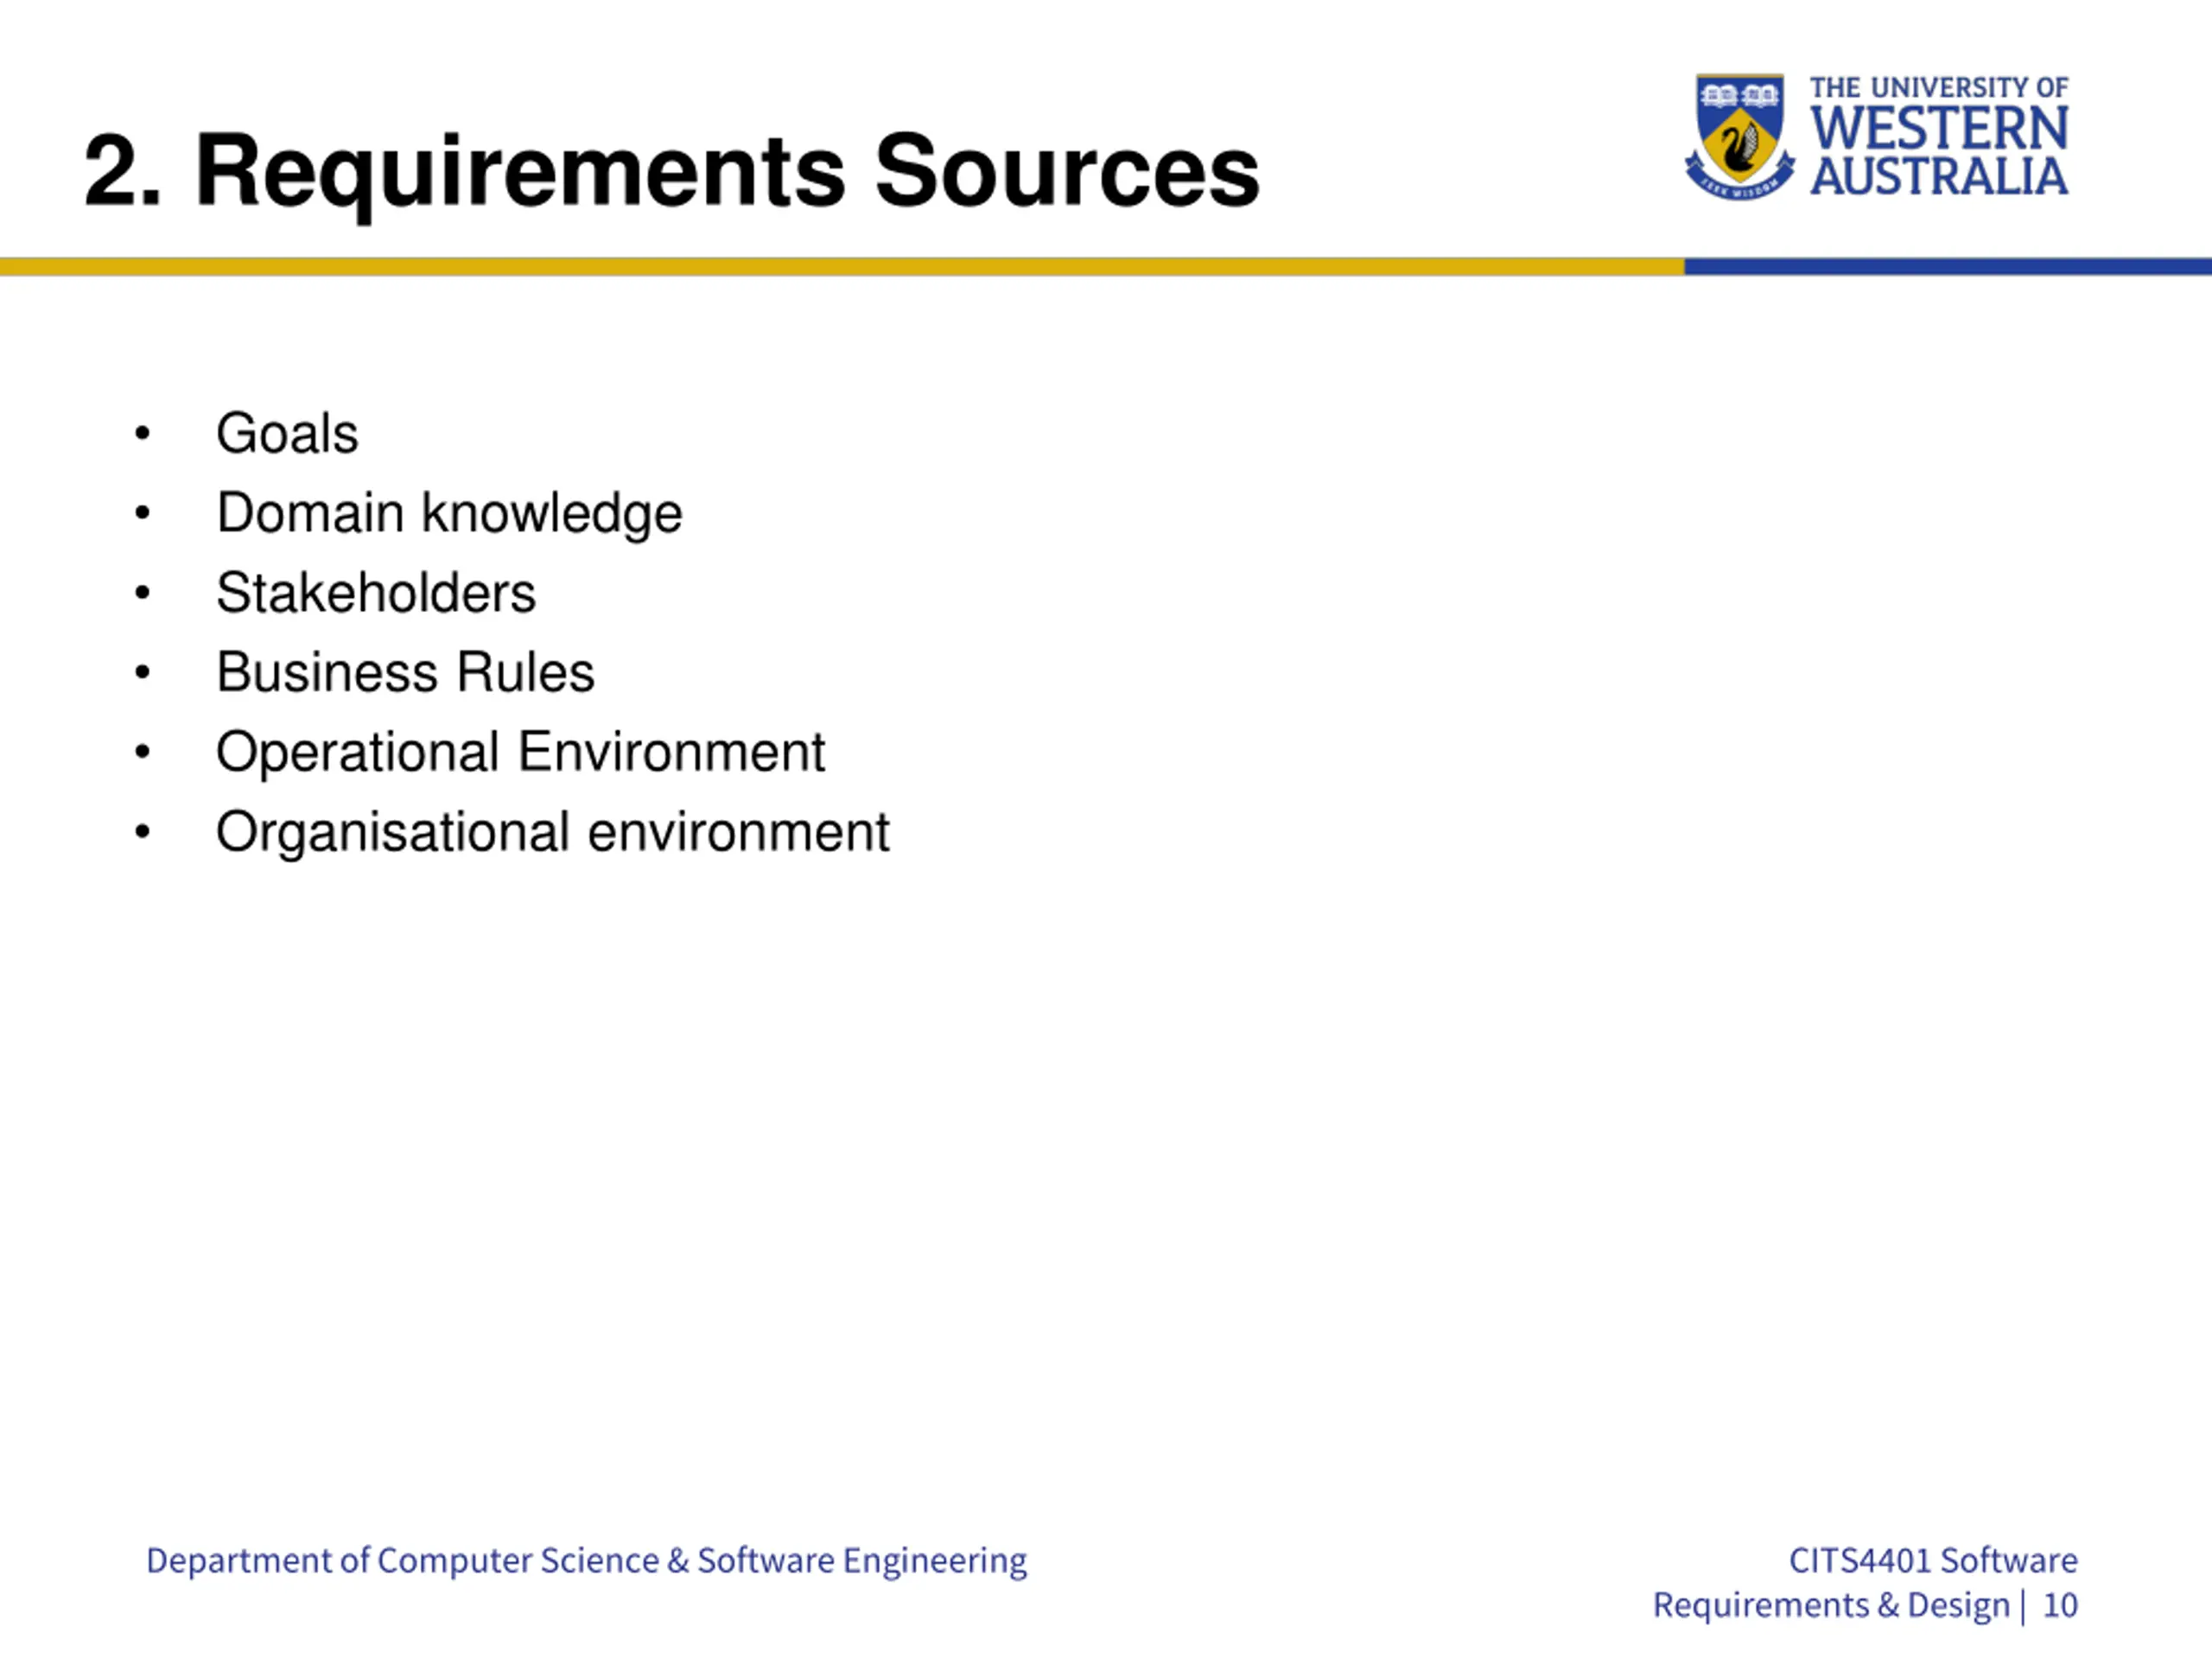Click the slide number 10

tap(2060, 1605)
